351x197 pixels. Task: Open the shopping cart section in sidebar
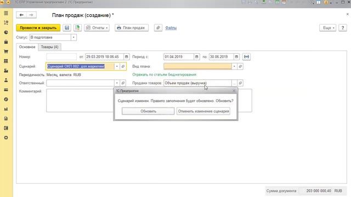(x=6, y=51)
